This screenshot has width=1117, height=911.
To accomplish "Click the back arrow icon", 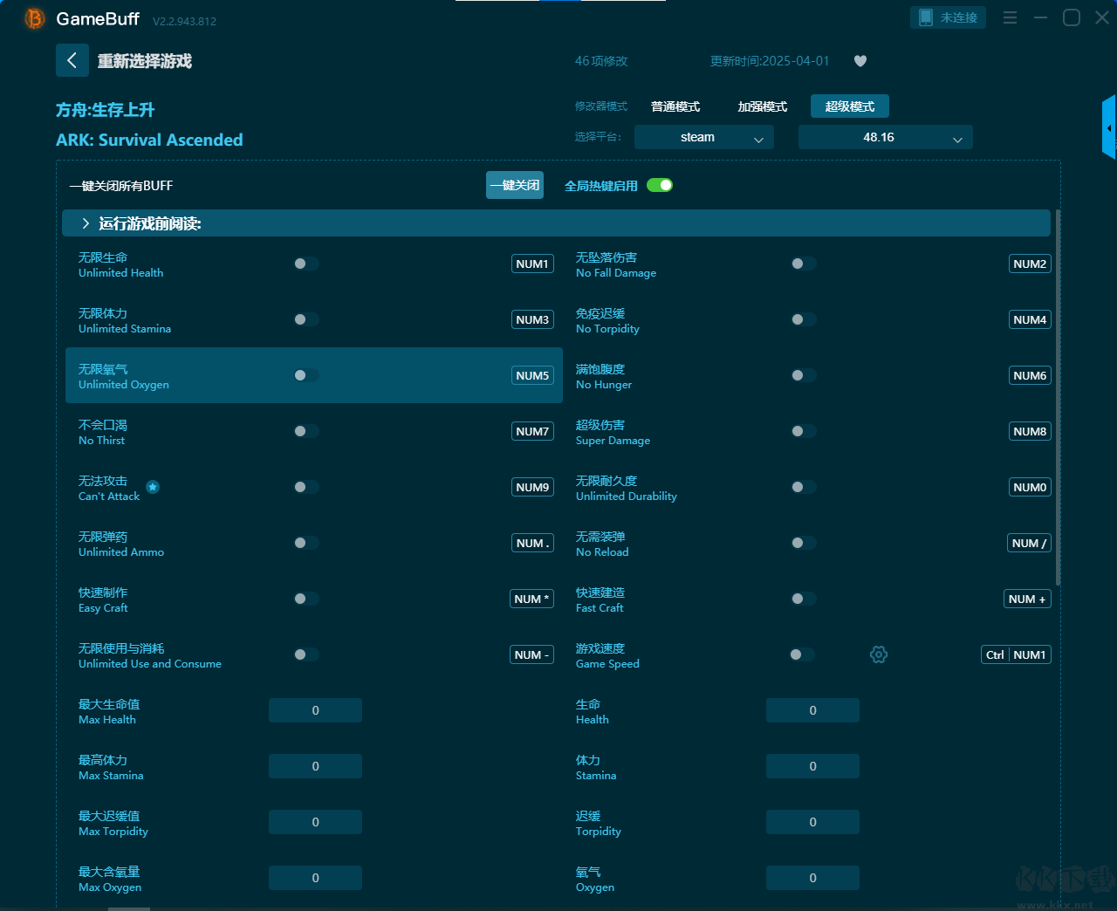I will point(72,60).
